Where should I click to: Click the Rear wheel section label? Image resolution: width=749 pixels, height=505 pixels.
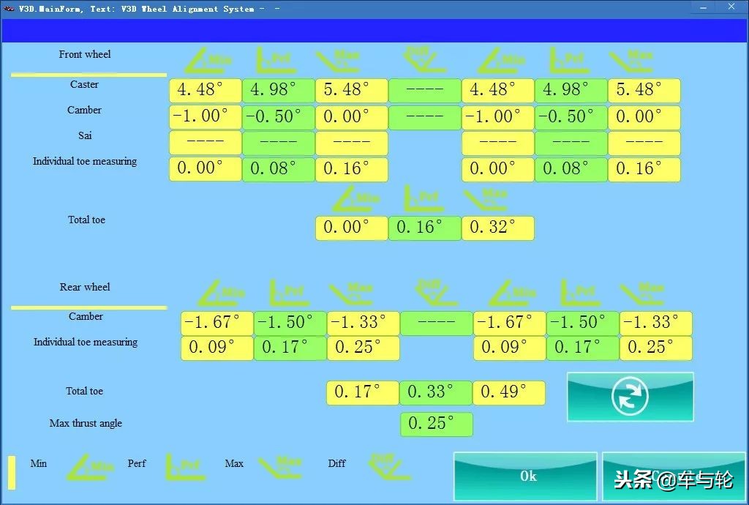tap(85, 287)
